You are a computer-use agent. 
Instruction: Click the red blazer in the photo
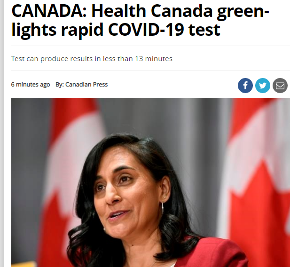coord(213,253)
